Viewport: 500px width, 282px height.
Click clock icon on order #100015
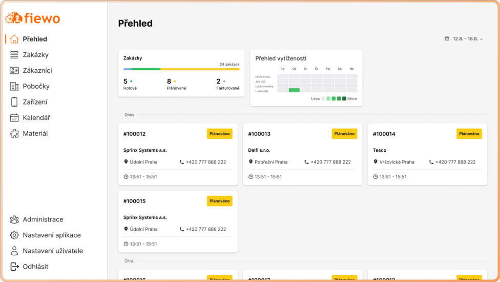pos(126,244)
